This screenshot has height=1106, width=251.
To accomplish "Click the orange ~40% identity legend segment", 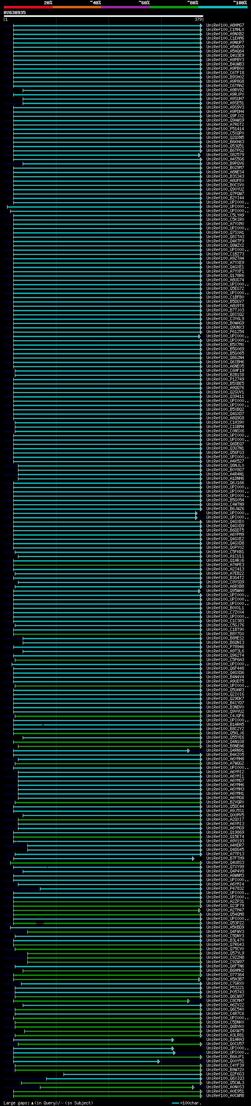I will [x=77, y=7].
